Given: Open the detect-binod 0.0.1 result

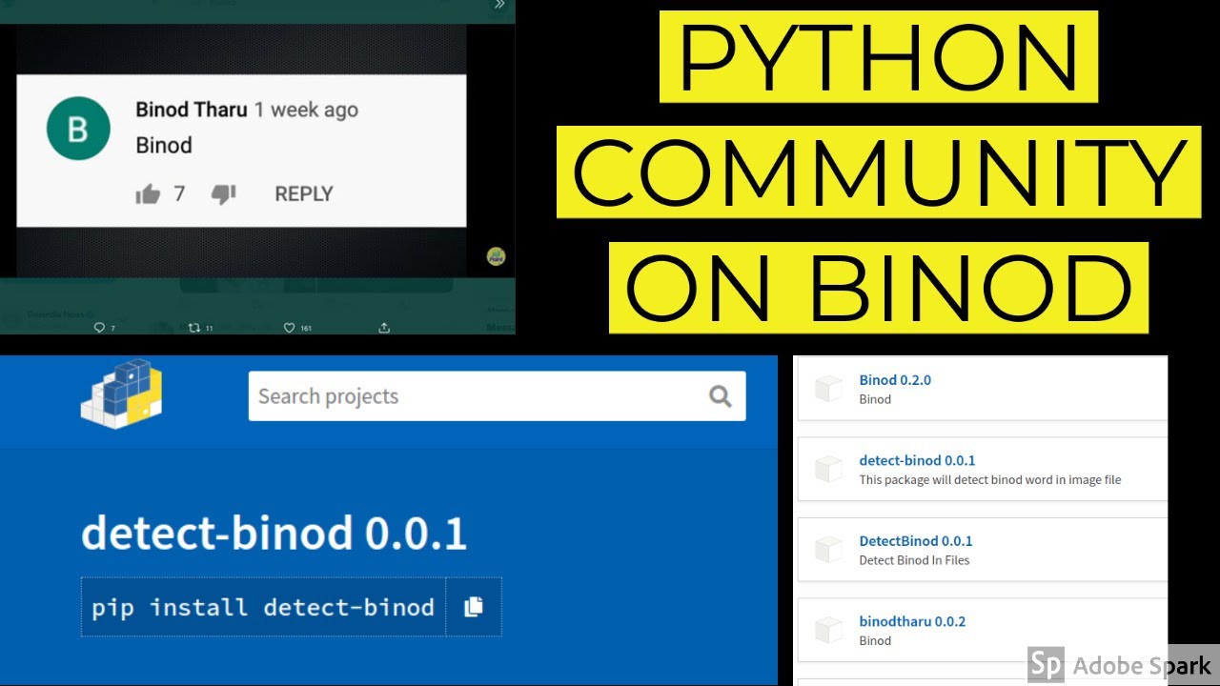Looking at the screenshot, I should click(917, 460).
